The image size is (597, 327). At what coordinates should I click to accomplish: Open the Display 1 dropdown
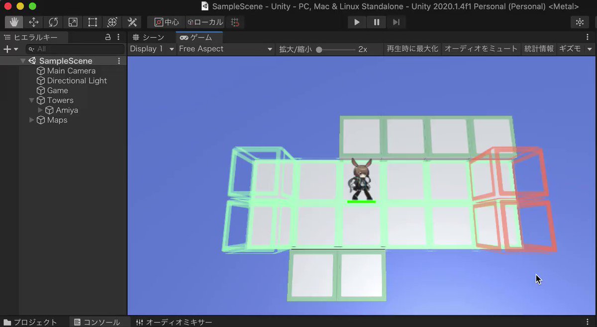pyautogui.click(x=152, y=49)
